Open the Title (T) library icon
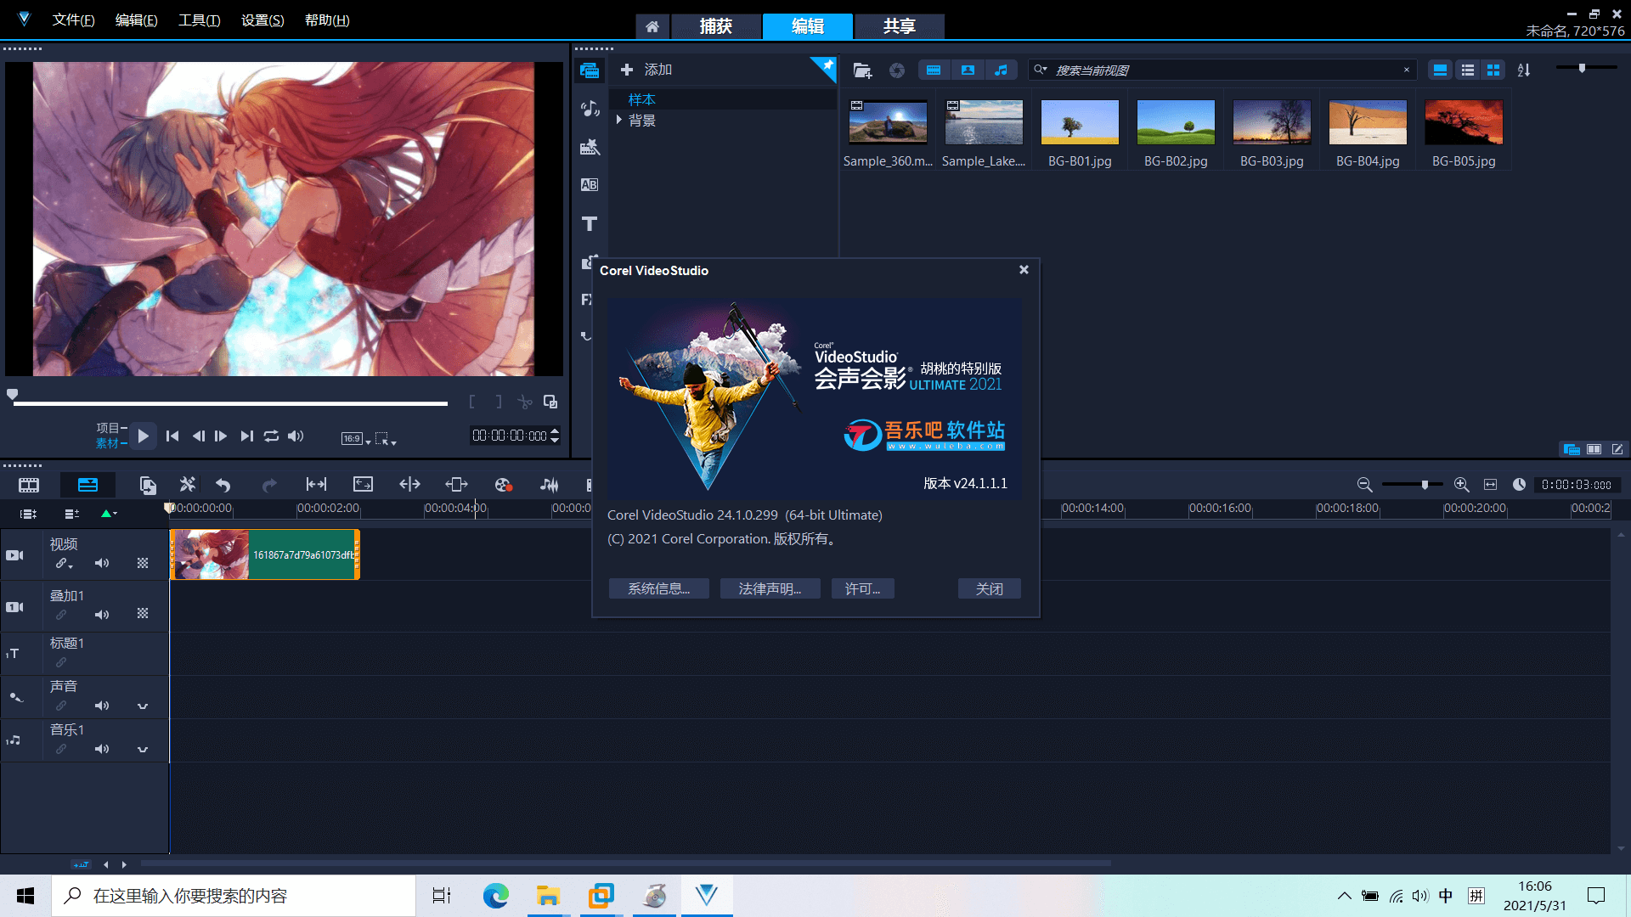The width and height of the screenshot is (1631, 917). [x=590, y=223]
